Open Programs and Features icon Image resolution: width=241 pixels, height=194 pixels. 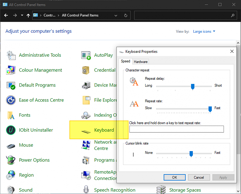(86, 160)
